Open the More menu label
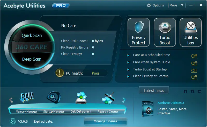The image size is (207, 127). pyautogui.click(x=173, y=5)
